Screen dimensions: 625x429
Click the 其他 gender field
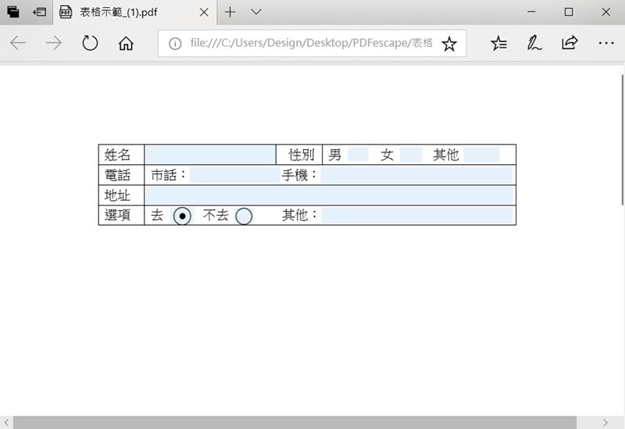click(481, 154)
